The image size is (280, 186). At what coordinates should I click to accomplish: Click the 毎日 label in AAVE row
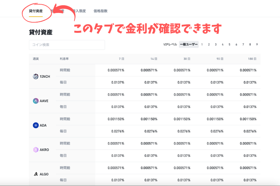[63, 107]
